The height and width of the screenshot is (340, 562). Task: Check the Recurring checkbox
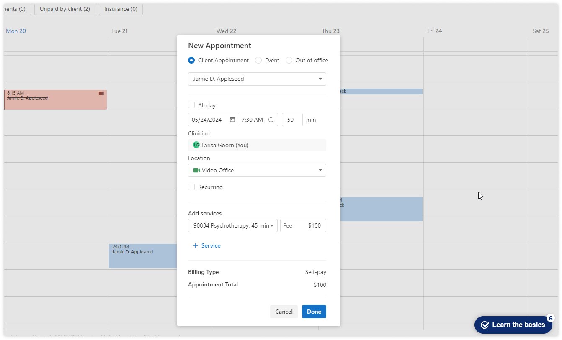191,187
